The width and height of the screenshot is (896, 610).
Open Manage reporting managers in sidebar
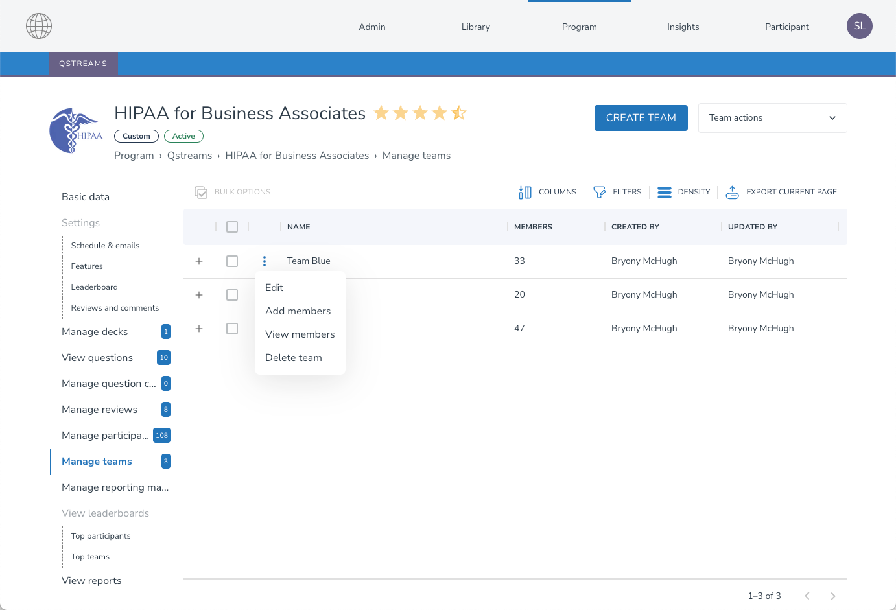(x=115, y=487)
